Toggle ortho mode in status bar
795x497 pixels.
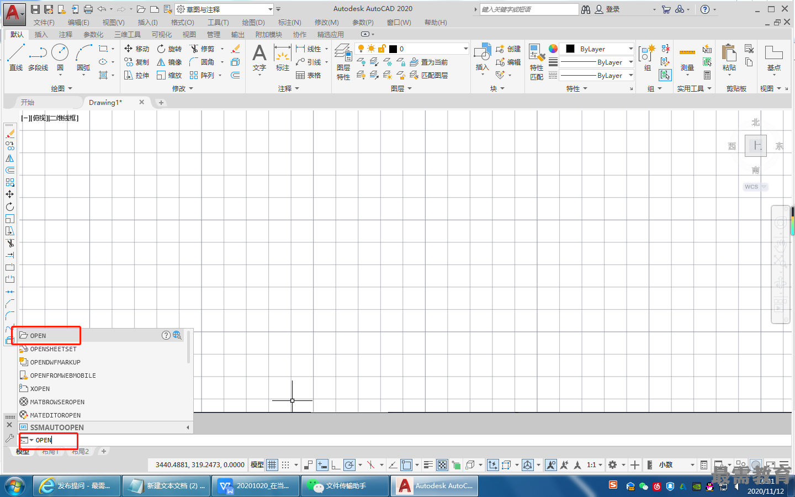tap(336, 465)
